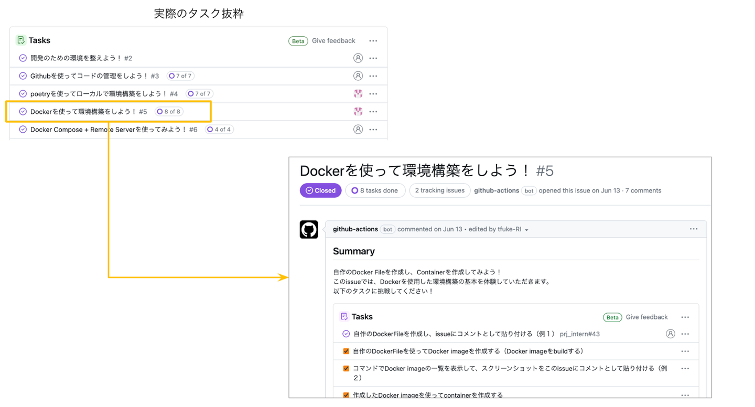Click the "2 tracking issues" pill
Image resolution: width=755 pixels, height=407 pixels.
tap(439, 190)
